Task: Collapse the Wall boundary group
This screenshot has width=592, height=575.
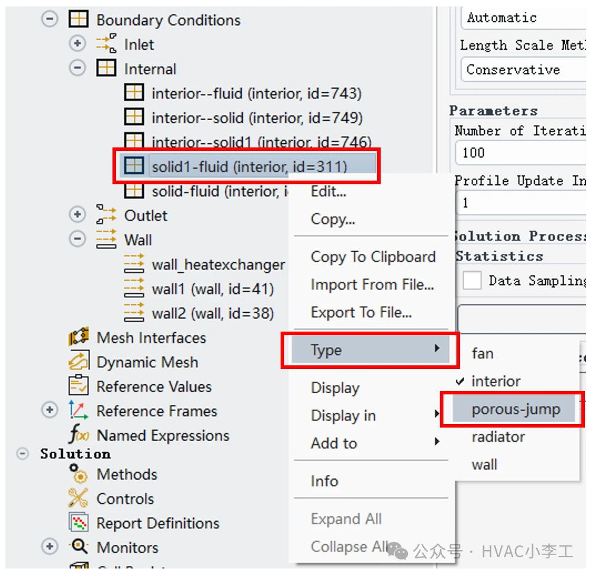Action: pyautogui.click(x=78, y=239)
